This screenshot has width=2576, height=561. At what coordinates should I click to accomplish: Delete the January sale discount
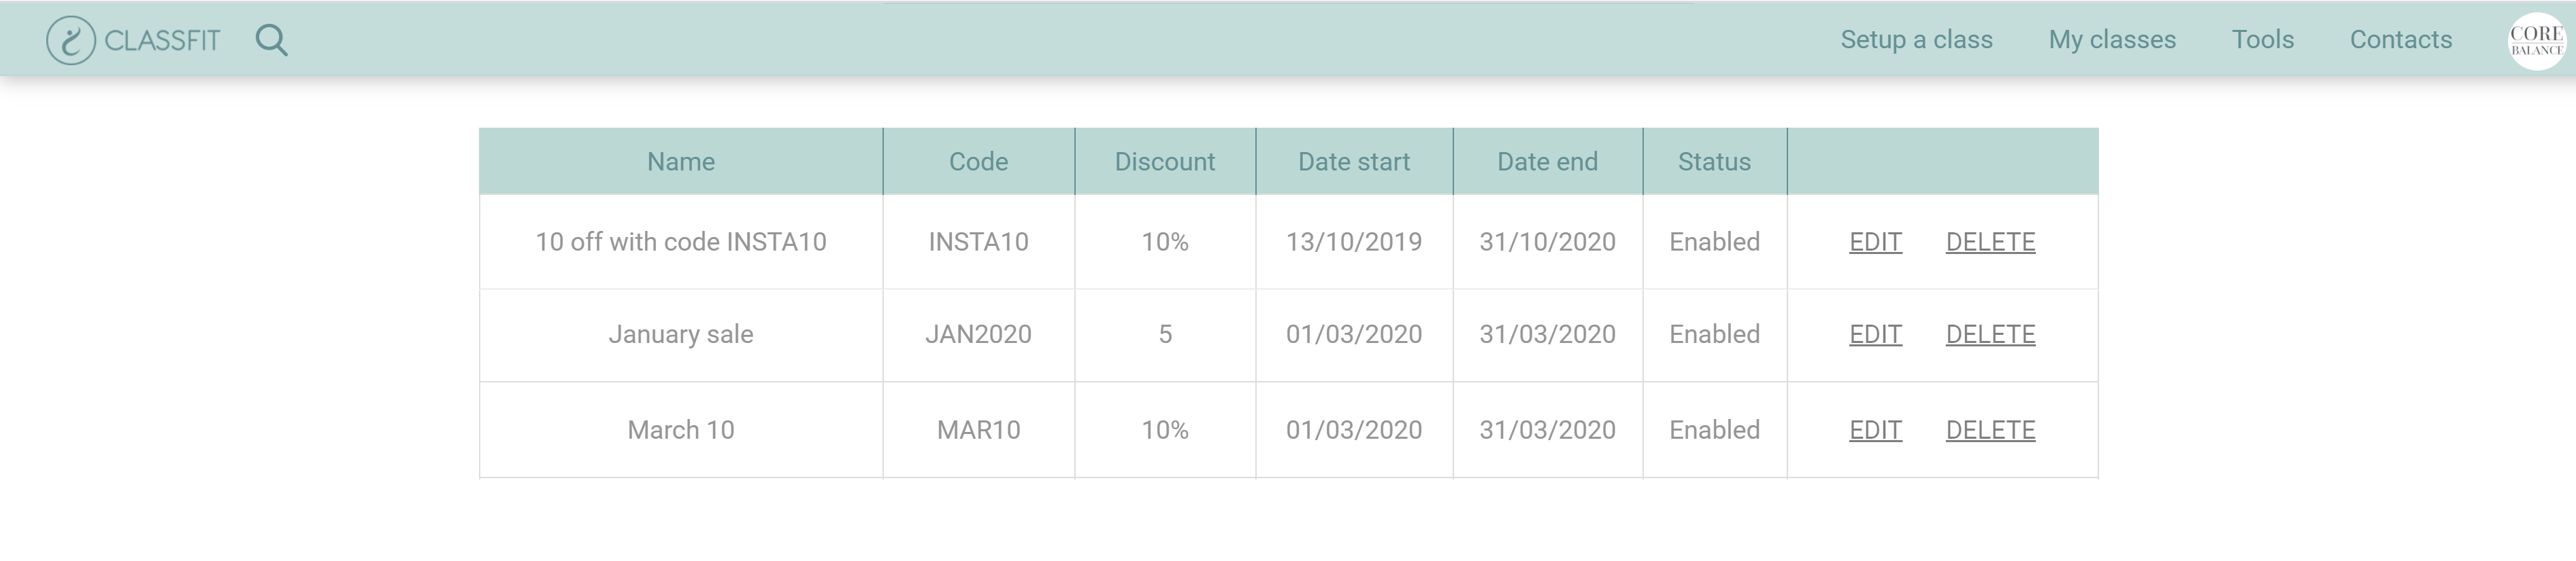[1990, 334]
